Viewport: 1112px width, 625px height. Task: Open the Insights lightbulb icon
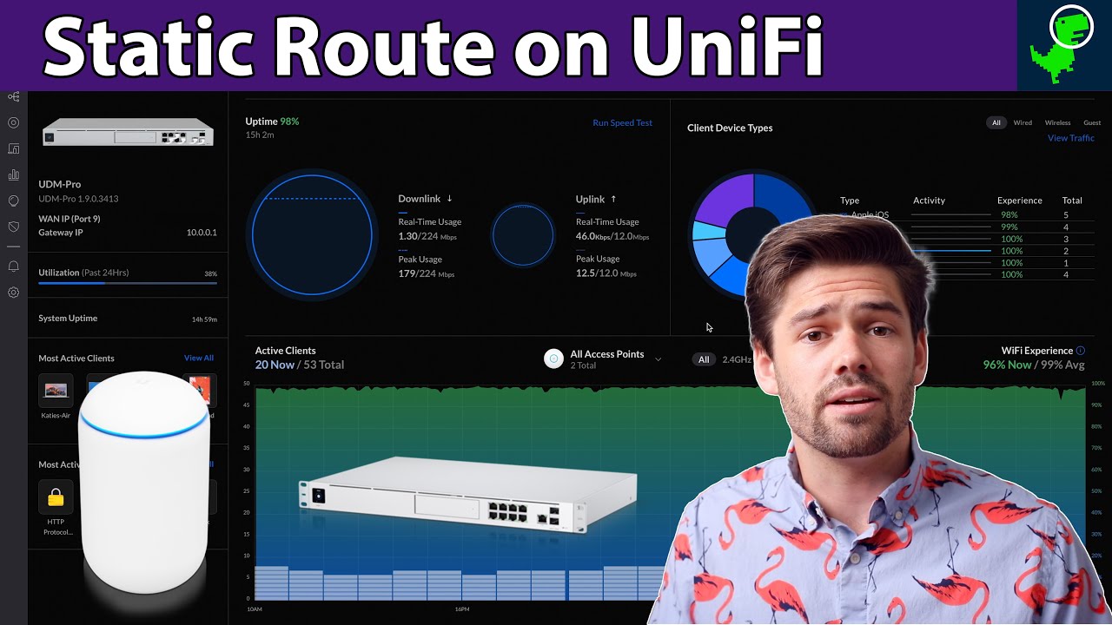pyautogui.click(x=13, y=201)
